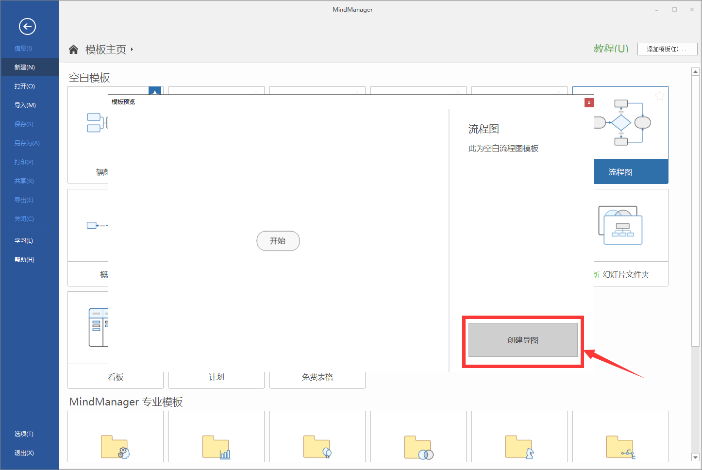
Task: Toggle the blue favorite star on first template
Action: pos(154,91)
